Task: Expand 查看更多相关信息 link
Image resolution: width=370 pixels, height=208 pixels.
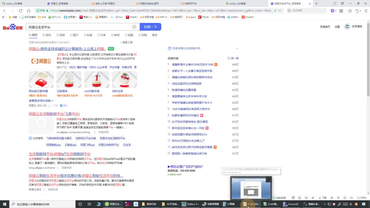Action: coord(41,101)
